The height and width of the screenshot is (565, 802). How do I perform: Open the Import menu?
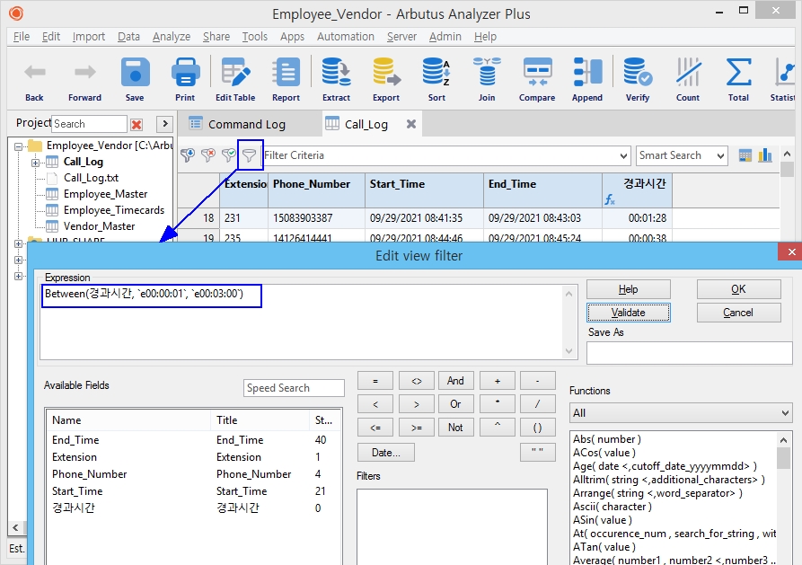pyautogui.click(x=89, y=36)
